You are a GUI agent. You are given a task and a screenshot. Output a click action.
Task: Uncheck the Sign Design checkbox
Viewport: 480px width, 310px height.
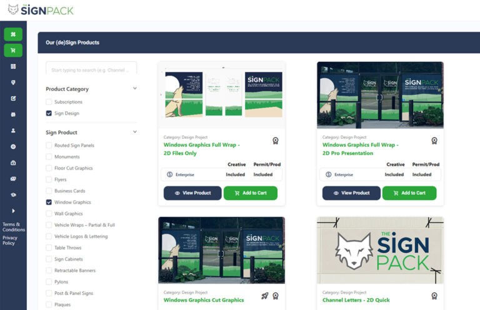(x=49, y=113)
